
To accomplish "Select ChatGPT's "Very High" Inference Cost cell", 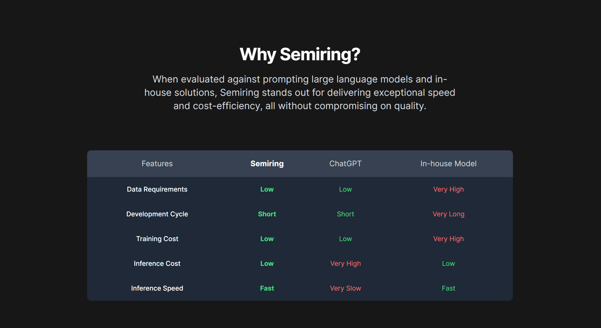I will click(x=345, y=264).
